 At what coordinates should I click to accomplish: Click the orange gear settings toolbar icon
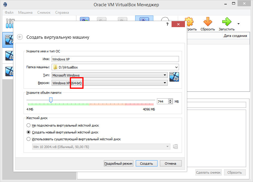click(189, 21)
